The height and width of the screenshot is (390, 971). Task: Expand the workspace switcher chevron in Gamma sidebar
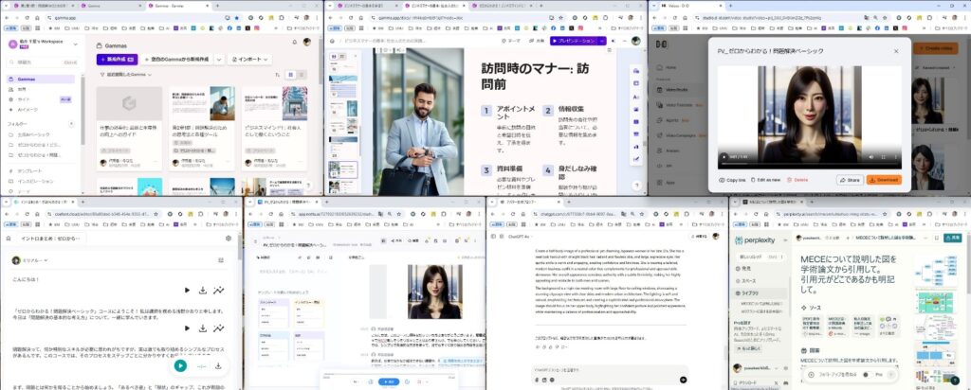(78, 44)
